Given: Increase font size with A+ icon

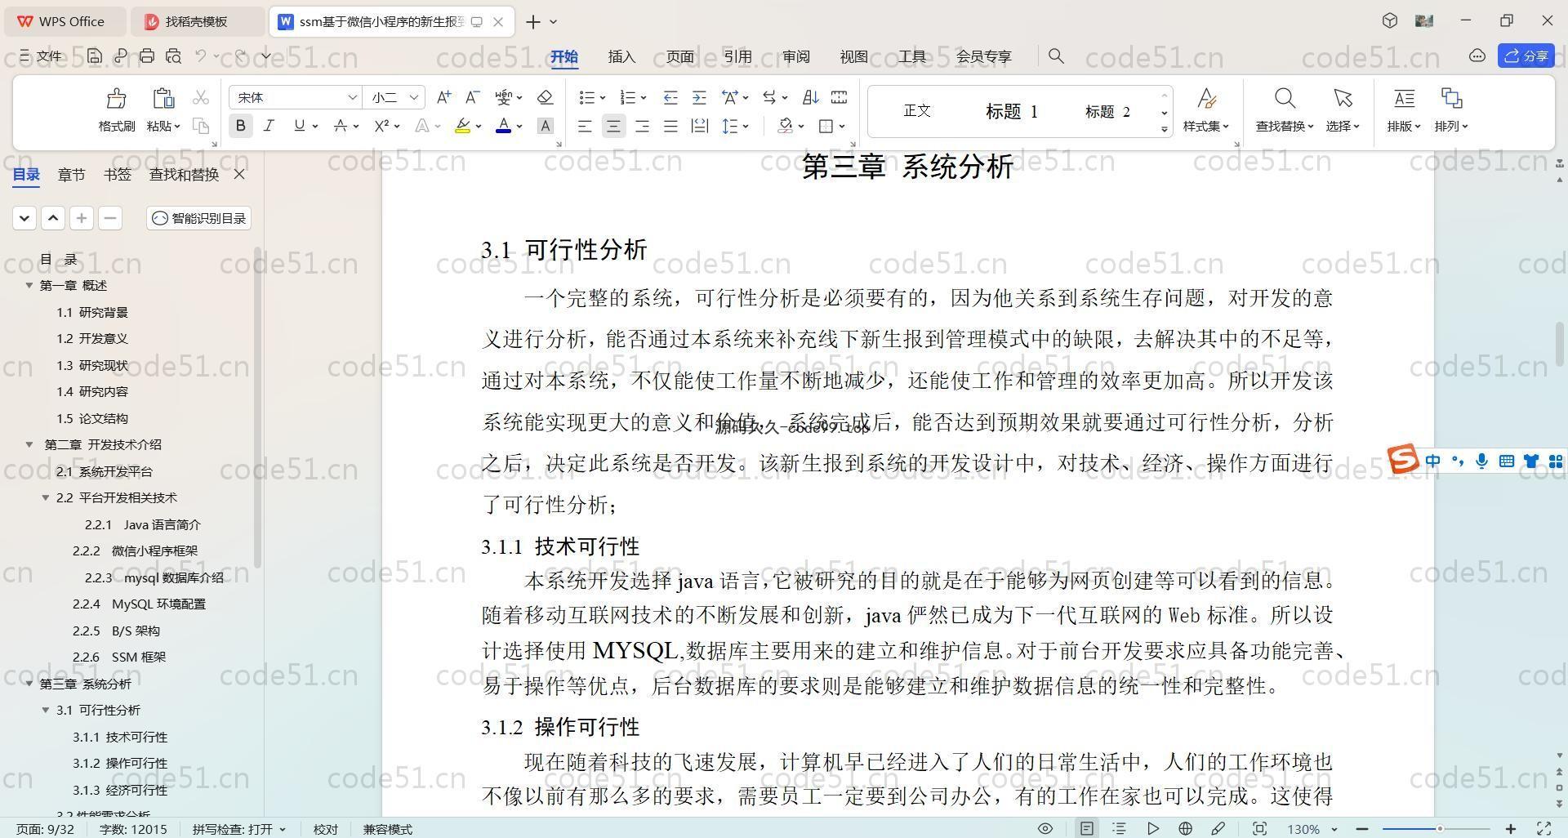Looking at the screenshot, I should [443, 97].
